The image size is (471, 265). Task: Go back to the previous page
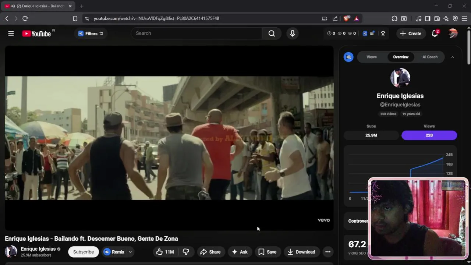[x=7, y=18]
